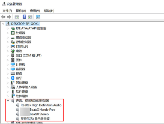Click the Help toolbar icon with question mark
Viewport: 164px width, 124px height.
pyautogui.click(x=24, y=17)
